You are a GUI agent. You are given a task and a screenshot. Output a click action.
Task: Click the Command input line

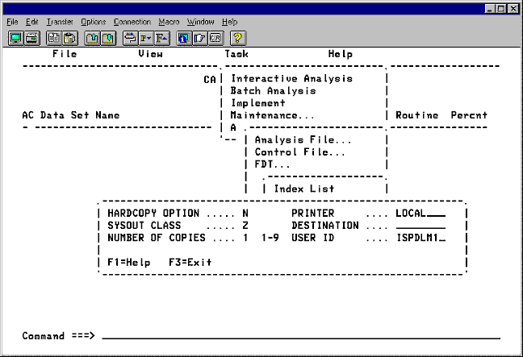[x=299, y=335]
